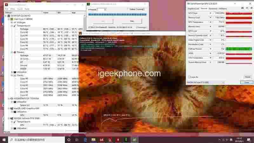Open the GPU Temperature sensor dropdown arrow

point(211,22)
